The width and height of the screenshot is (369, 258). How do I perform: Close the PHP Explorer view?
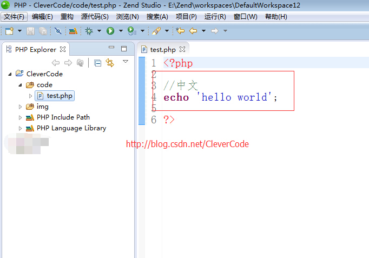click(63, 49)
